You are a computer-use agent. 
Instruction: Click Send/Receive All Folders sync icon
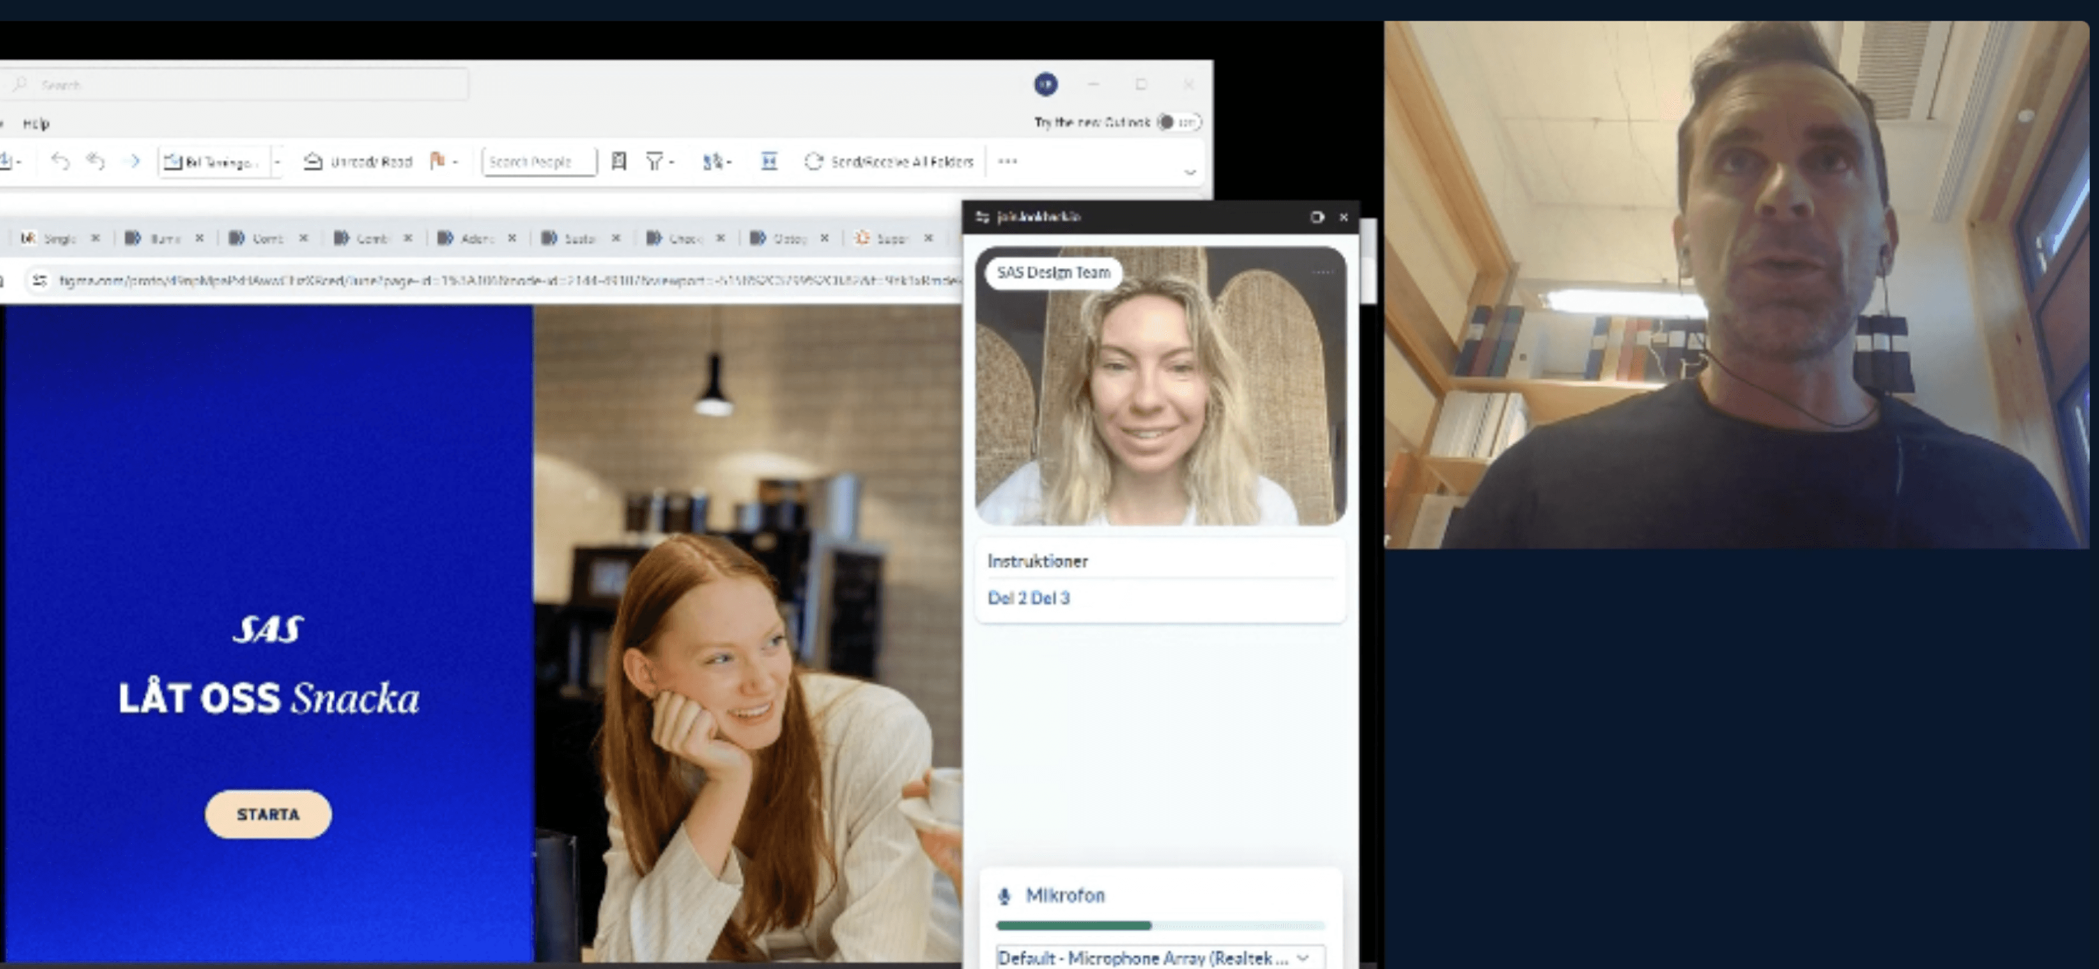(x=813, y=161)
